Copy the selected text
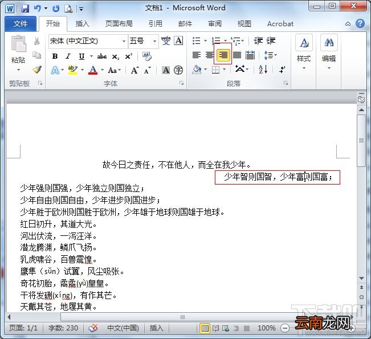371x339 pixels. point(36,55)
